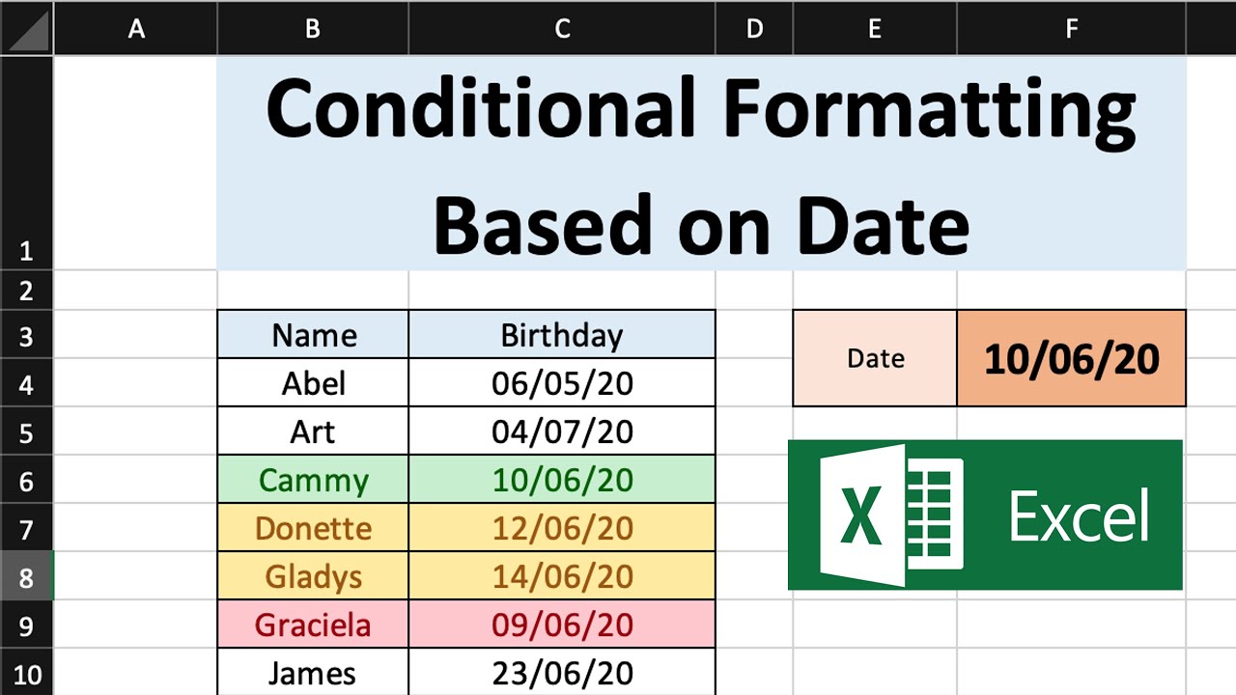Select the Birthday column header cell
The width and height of the screenshot is (1236, 695).
561,335
